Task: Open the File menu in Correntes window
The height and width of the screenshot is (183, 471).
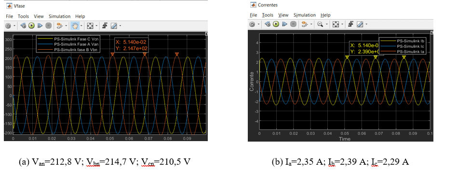Action: click(254, 15)
